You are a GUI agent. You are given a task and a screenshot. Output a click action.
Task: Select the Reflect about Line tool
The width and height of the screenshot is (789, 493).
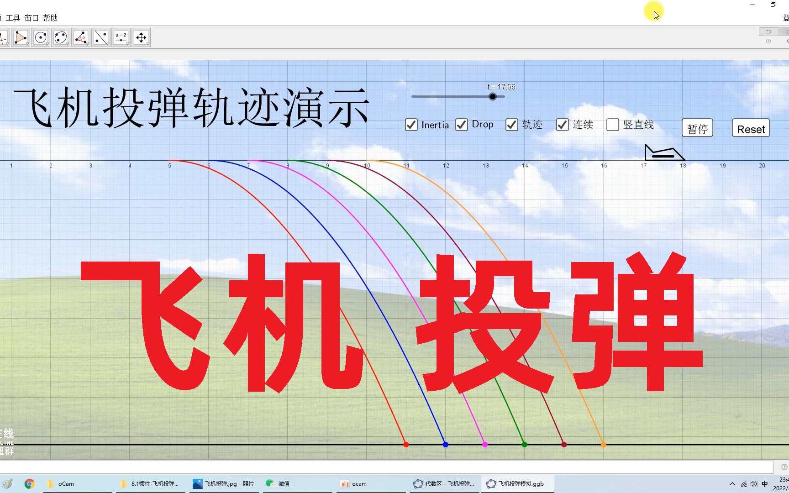coord(101,37)
